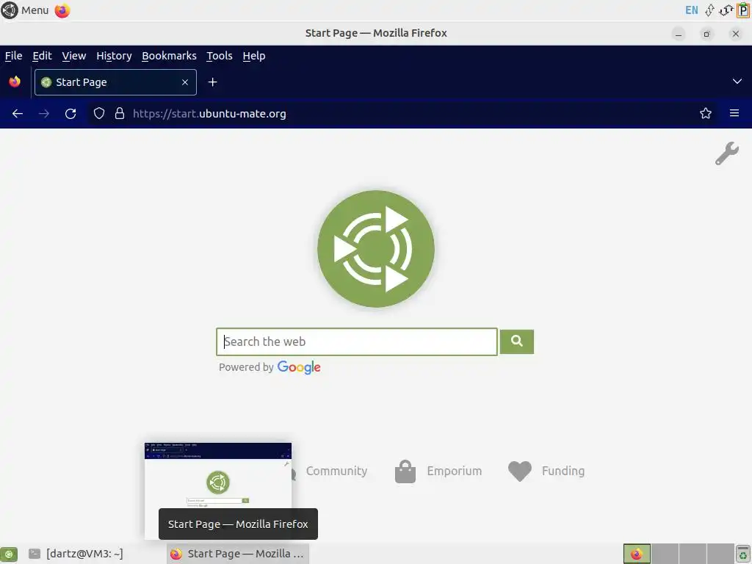Screen dimensions: 752x564
Task: Select the Start Page tab
Action: pyautogui.click(x=115, y=82)
